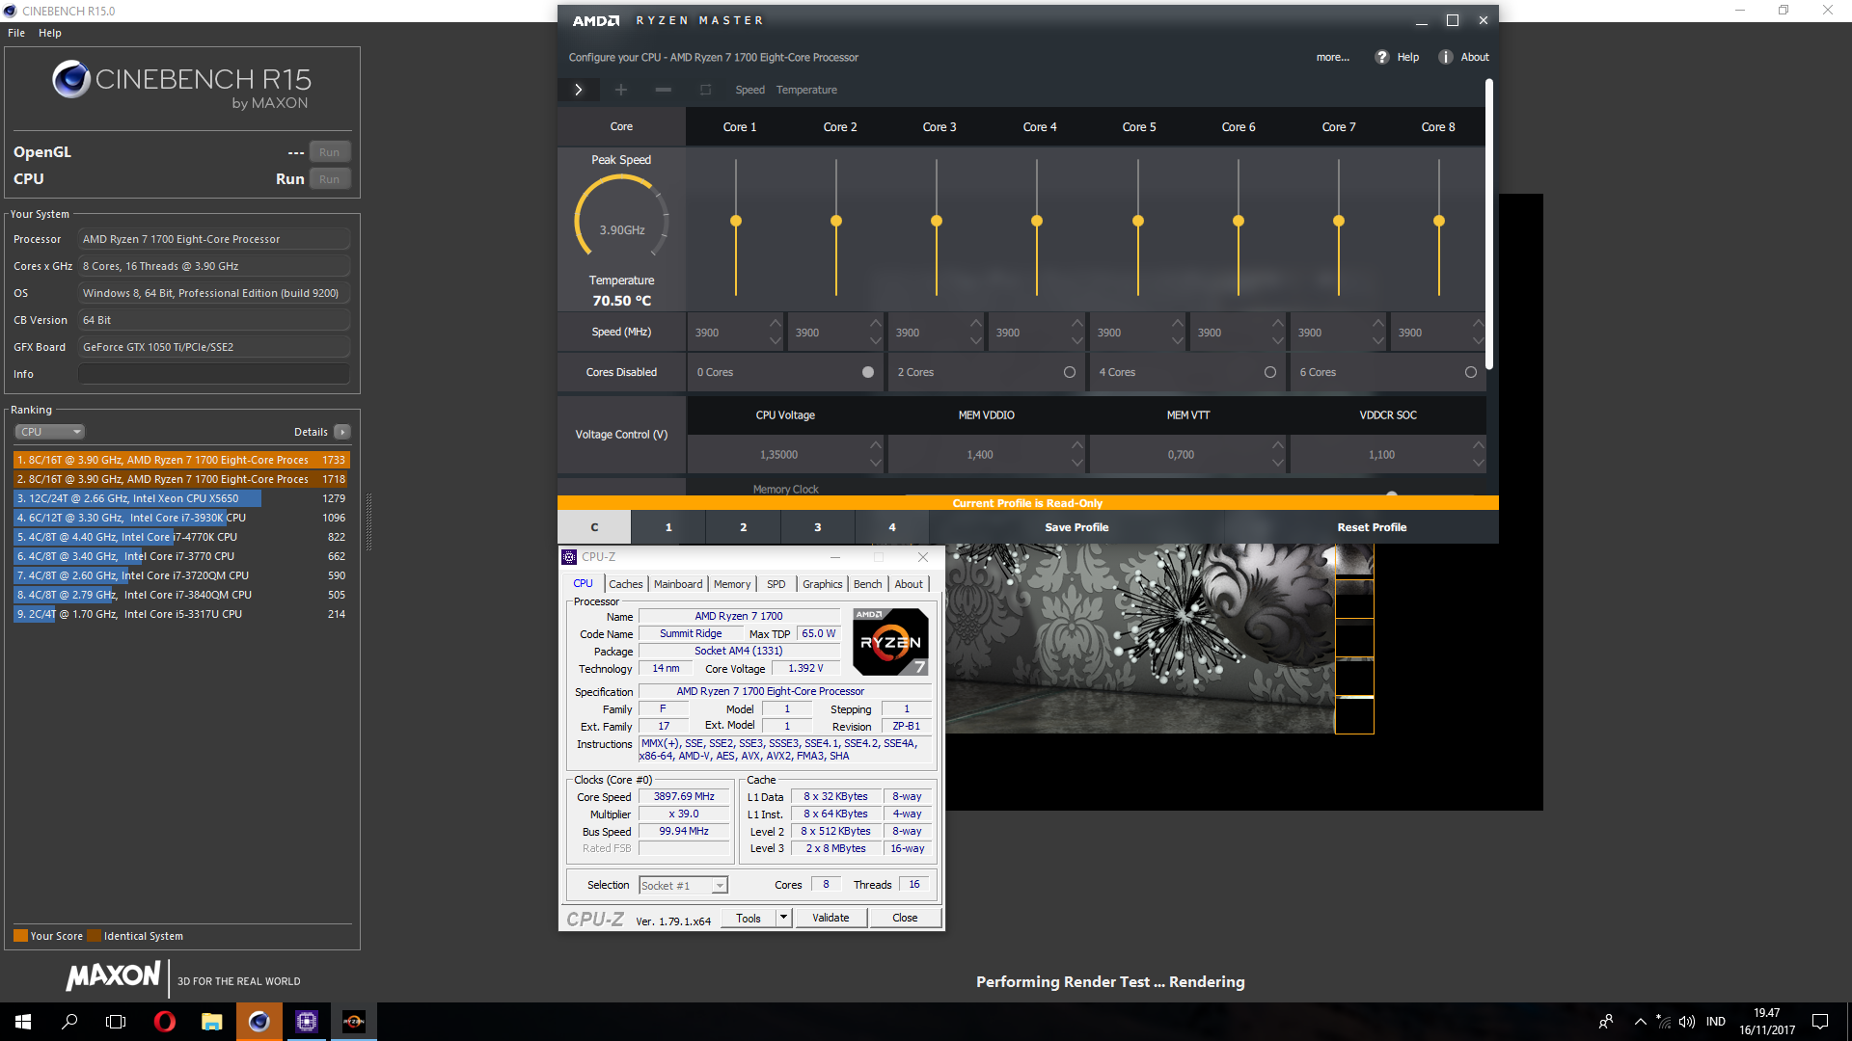
Task: Open taskbar search magnifier
Action: pyautogui.click(x=69, y=1022)
